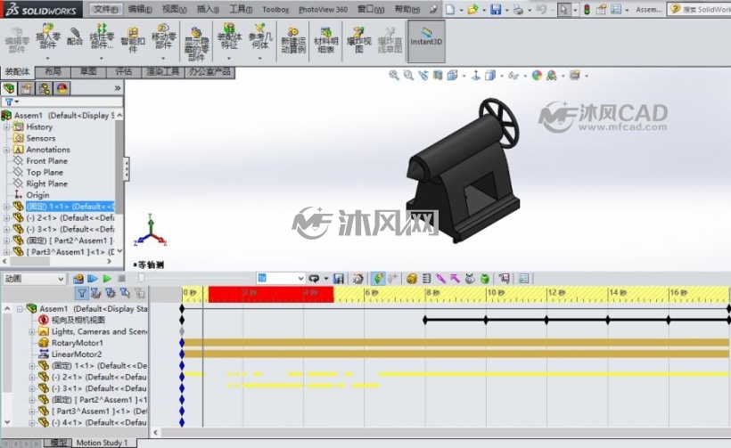The height and width of the screenshot is (448, 731).
Task: Click the 插入零部件 insert components icon
Action: pyautogui.click(x=48, y=37)
